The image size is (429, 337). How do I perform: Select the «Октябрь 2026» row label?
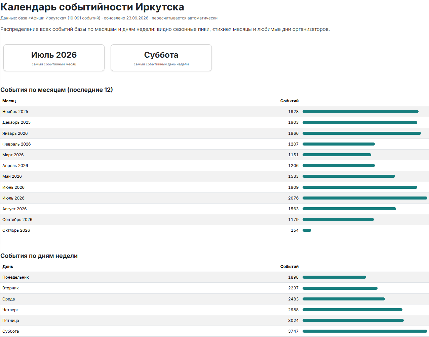coord(16,230)
